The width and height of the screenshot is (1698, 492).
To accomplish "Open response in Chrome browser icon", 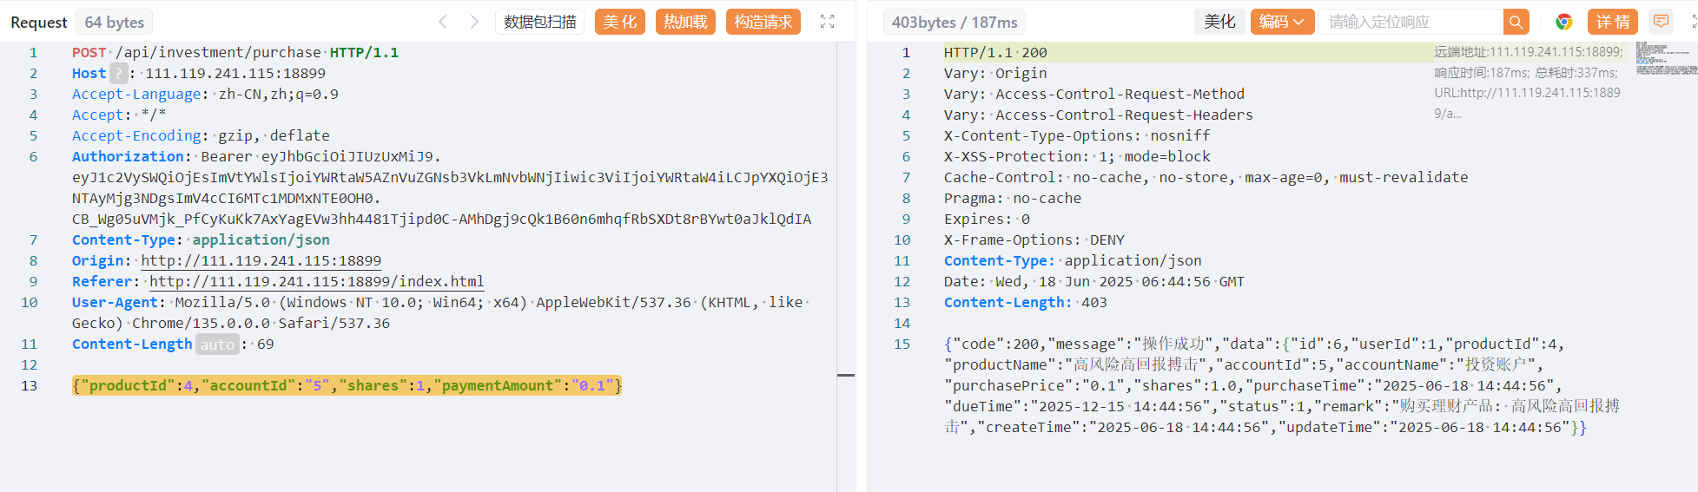I will (x=1563, y=22).
